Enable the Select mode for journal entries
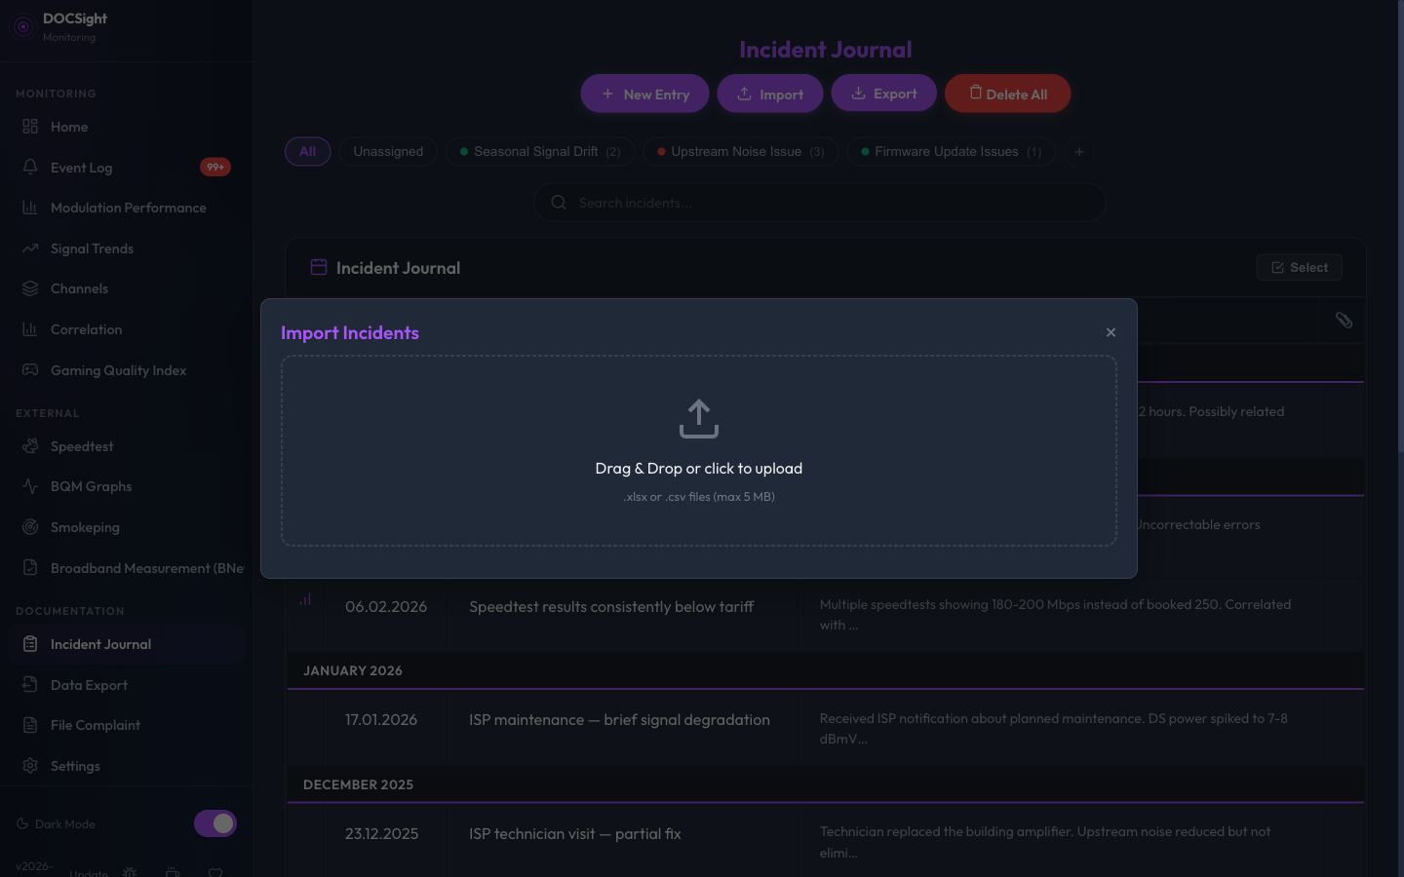The image size is (1404, 877). pyautogui.click(x=1299, y=266)
